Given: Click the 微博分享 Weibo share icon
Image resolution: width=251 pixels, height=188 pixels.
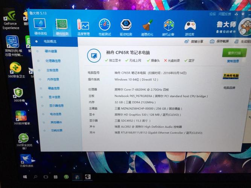Looking at the screenshot, I should pos(193,42).
